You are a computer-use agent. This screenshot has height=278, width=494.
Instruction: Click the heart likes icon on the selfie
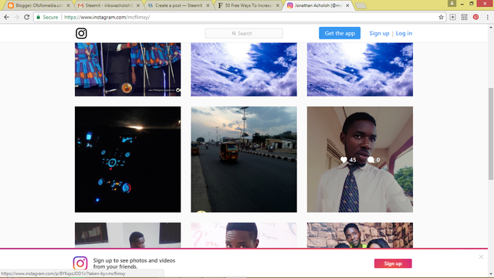point(343,160)
